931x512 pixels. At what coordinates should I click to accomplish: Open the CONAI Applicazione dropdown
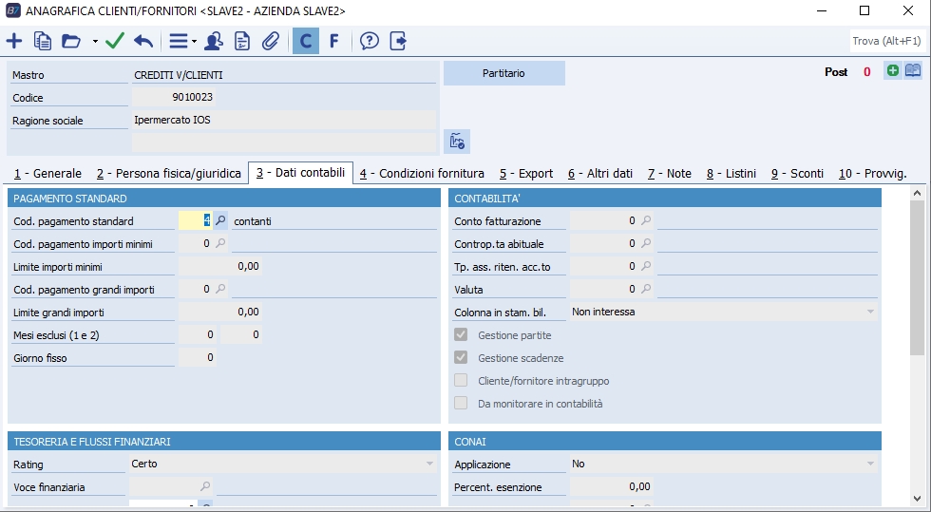[x=870, y=465]
